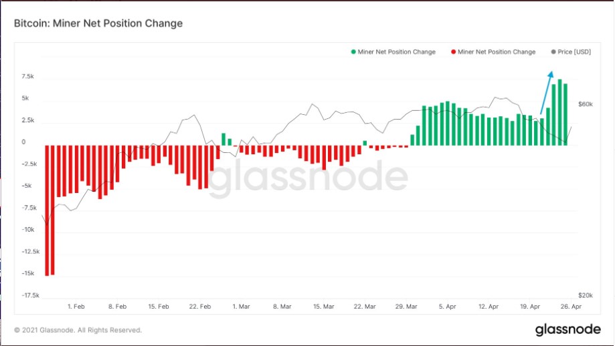This screenshot has width=615, height=346.
Task: Click the 7.5k y-axis label
Action: click(27, 77)
